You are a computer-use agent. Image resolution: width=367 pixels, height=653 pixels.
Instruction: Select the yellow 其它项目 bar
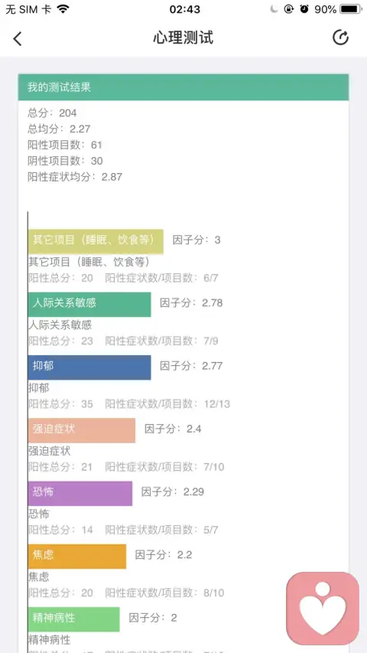pyautogui.click(x=96, y=241)
